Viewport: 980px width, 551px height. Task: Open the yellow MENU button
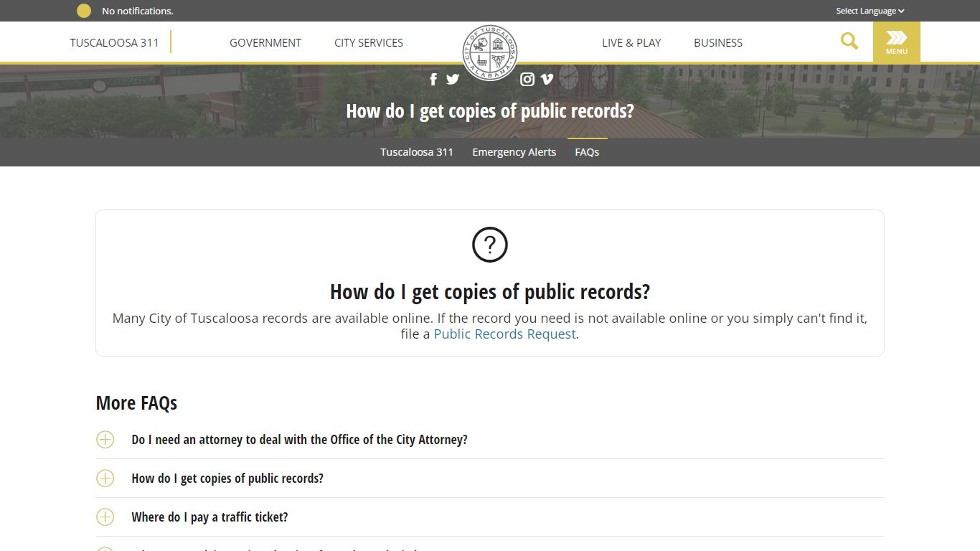[896, 42]
